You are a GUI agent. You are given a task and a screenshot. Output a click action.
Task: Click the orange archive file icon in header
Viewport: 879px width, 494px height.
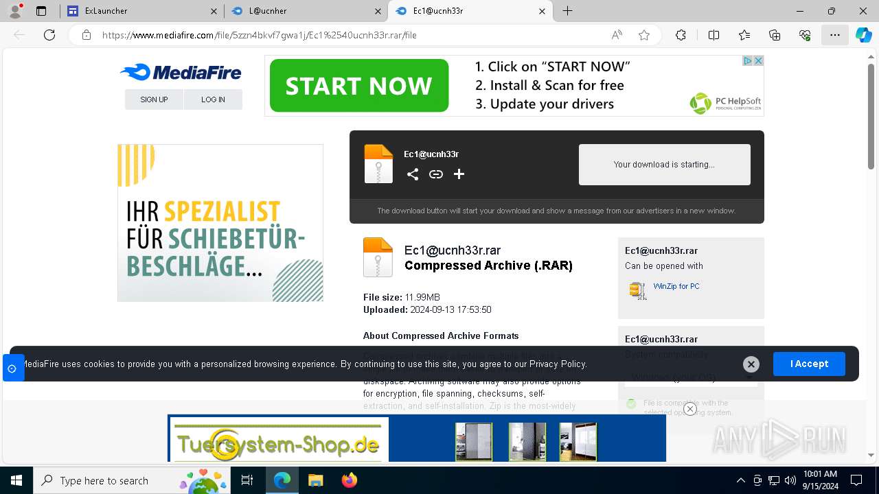tap(378, 164)
